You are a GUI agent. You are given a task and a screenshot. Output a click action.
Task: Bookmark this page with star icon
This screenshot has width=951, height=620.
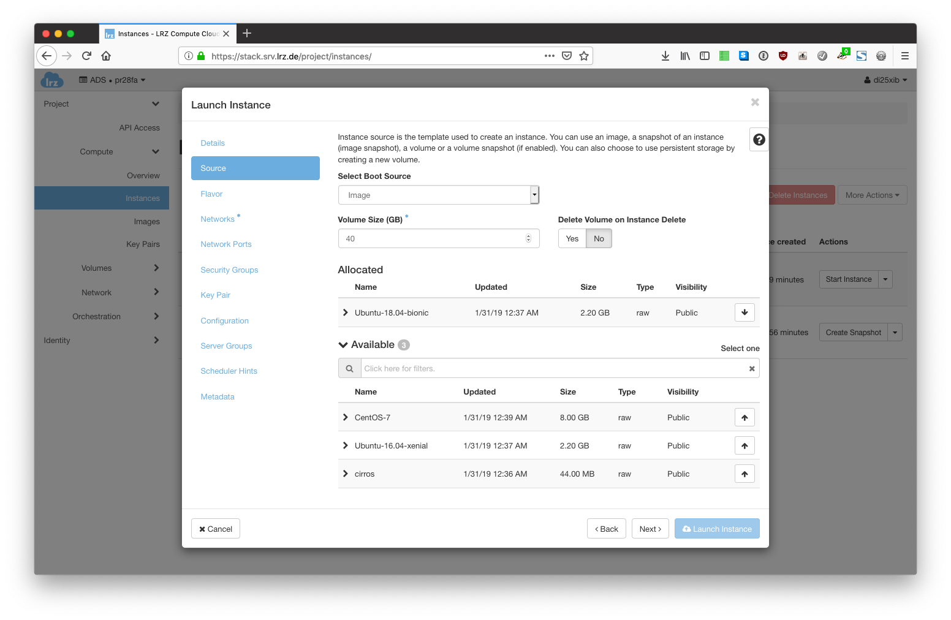pyautogui.click(x=584, y=56)
